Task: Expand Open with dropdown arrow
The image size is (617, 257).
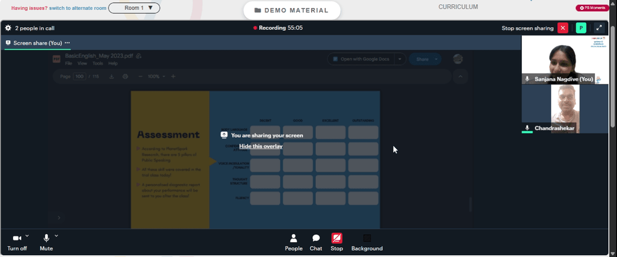Action: pos(400,59)
